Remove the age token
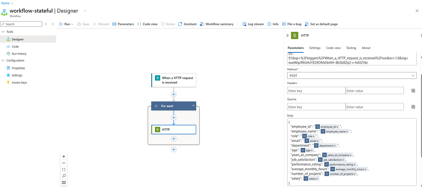Screen dimensions: 422x187 [312, 150]
